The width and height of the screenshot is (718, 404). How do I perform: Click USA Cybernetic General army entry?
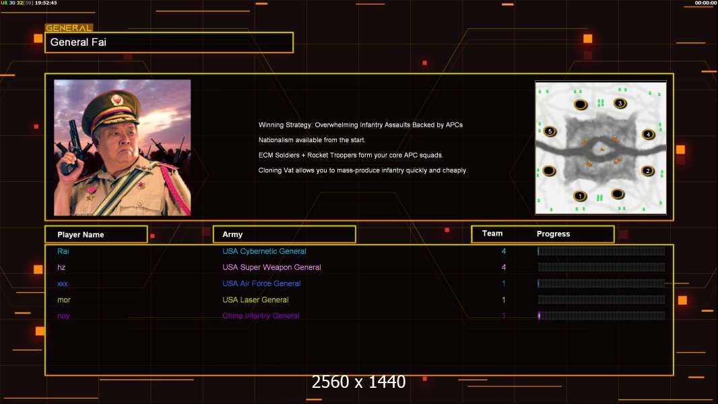[x=264, y=251]
